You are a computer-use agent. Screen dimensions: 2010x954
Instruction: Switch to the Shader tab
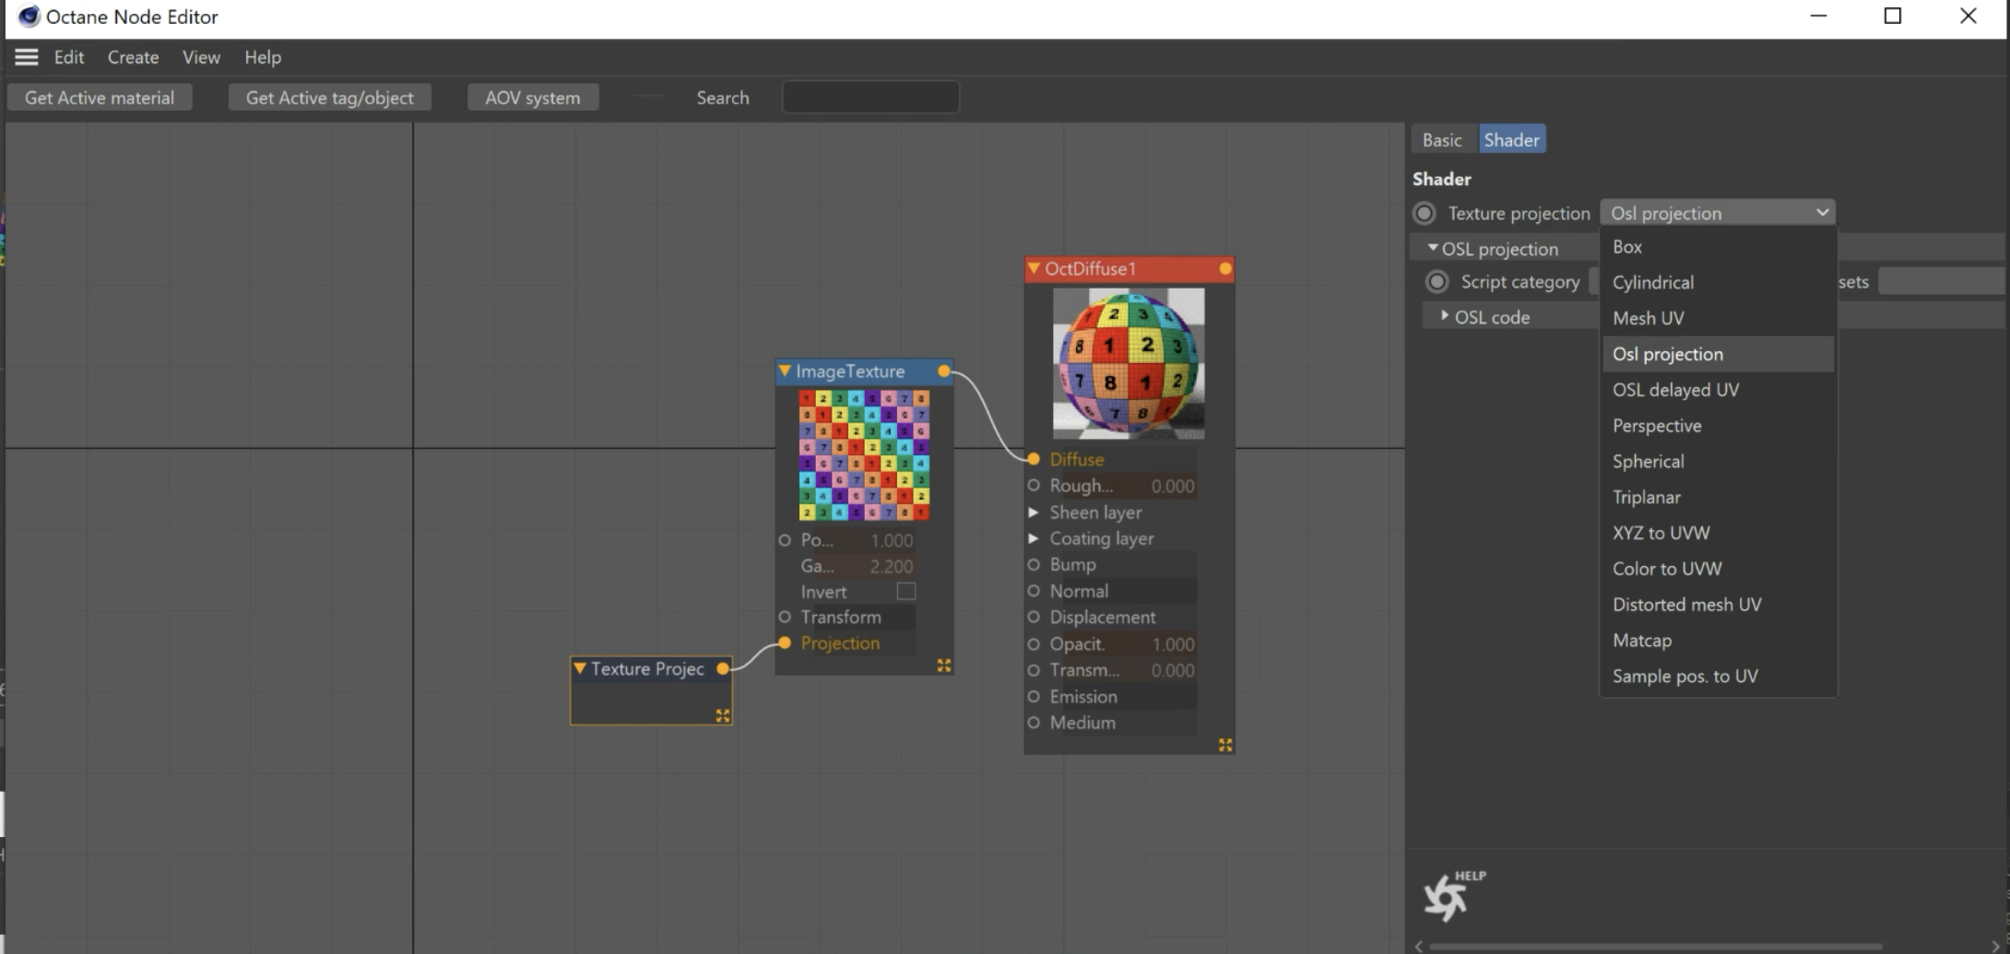coord(1511,140)
